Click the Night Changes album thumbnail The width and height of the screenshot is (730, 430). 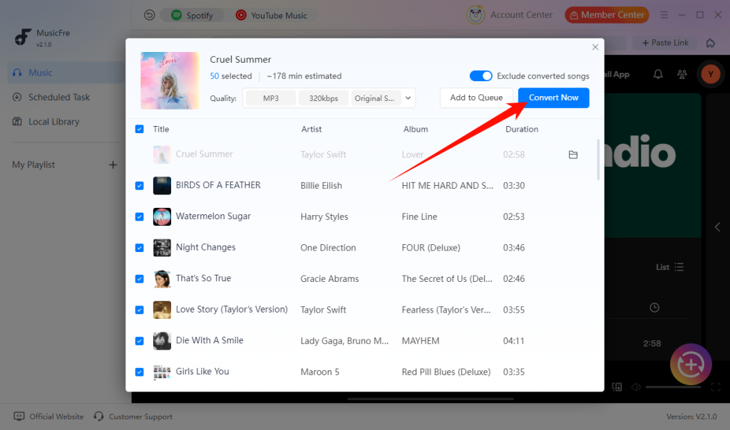(162, 248)
